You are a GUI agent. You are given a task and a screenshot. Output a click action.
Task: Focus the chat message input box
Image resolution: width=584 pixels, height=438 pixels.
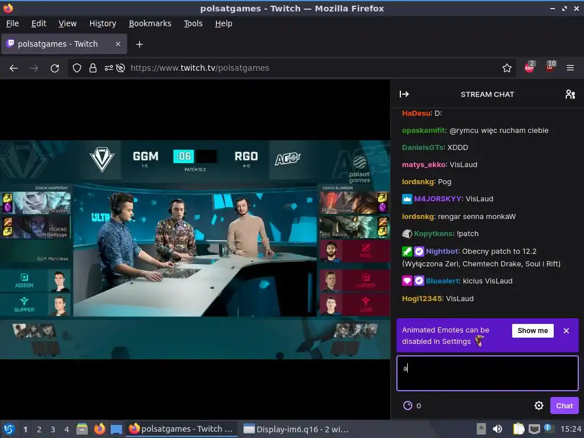(x=488, y=373)
